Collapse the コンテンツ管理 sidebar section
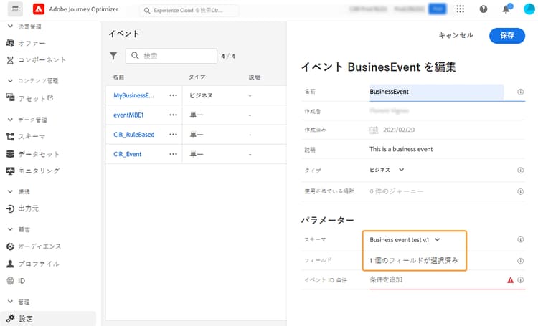The height and width of the screenshot is (326, 538). pos(10,80)
